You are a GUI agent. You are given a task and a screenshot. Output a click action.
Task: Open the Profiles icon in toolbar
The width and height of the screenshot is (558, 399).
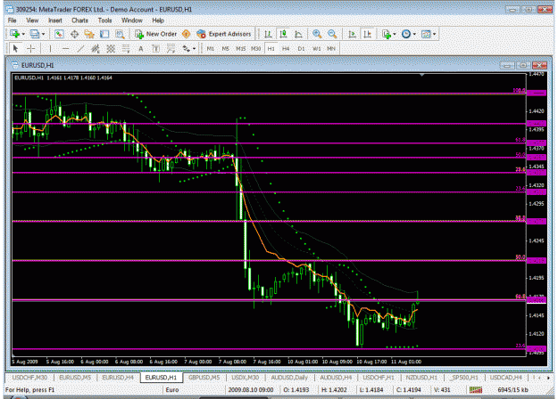point(35,34)
